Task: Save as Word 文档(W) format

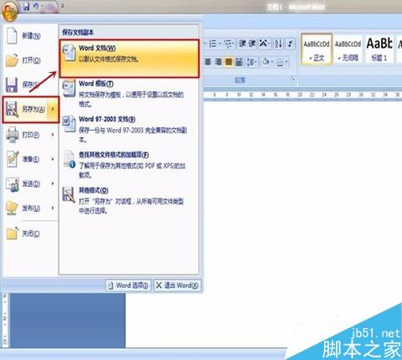Action: pyautogui.click(x=129, y=59)
